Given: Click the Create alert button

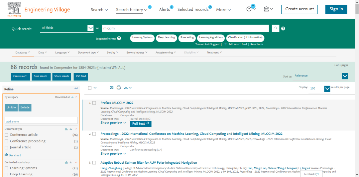Looking at the screenshot, I should (x=21, y=77).
